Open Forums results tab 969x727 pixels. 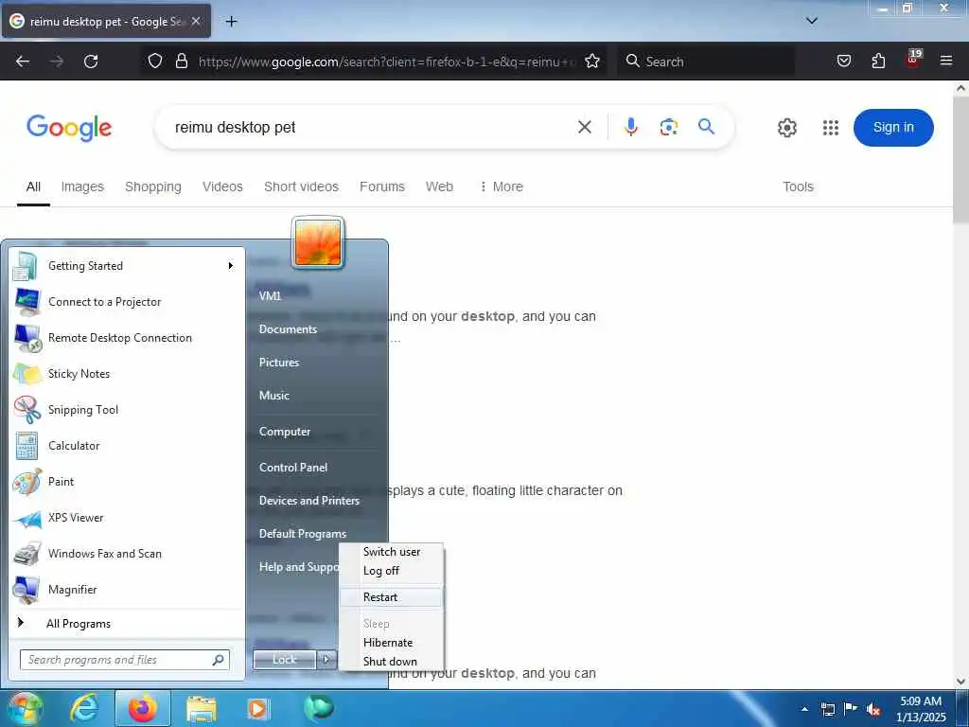pos(382,186)
